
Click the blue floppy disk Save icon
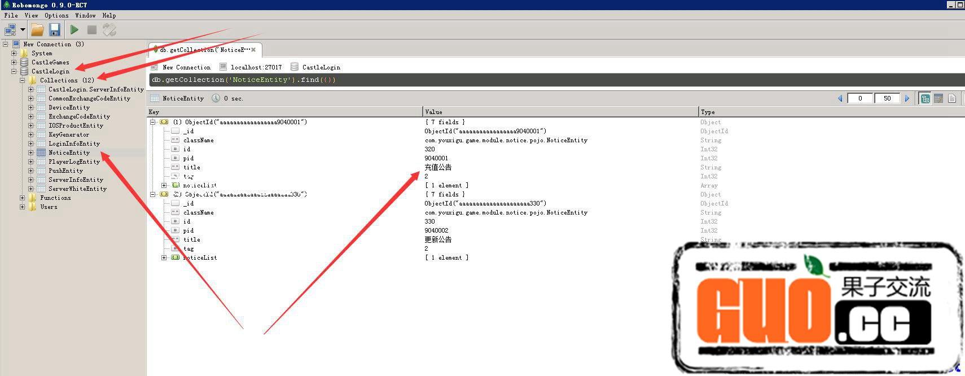point(54,30)
